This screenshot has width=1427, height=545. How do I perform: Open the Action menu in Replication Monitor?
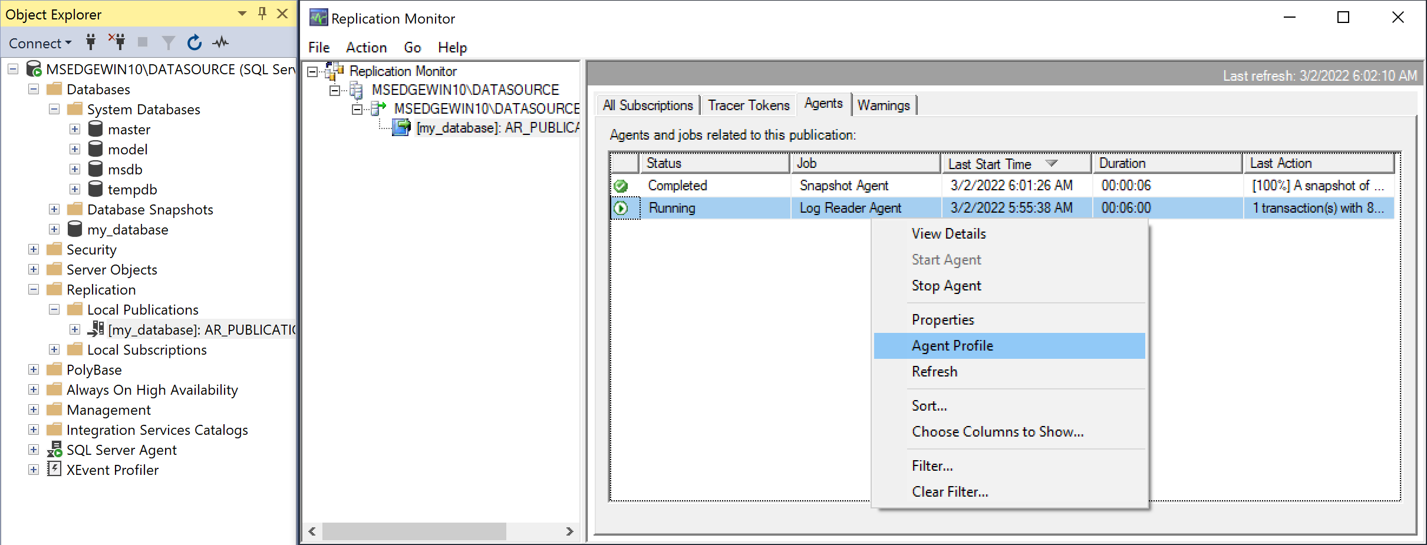pyautogui.click(x=365, y=47)
